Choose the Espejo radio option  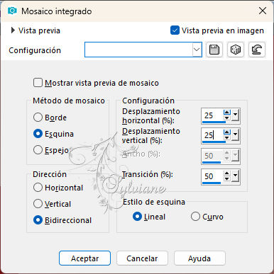pyautogui.click(x=38, y=150)
